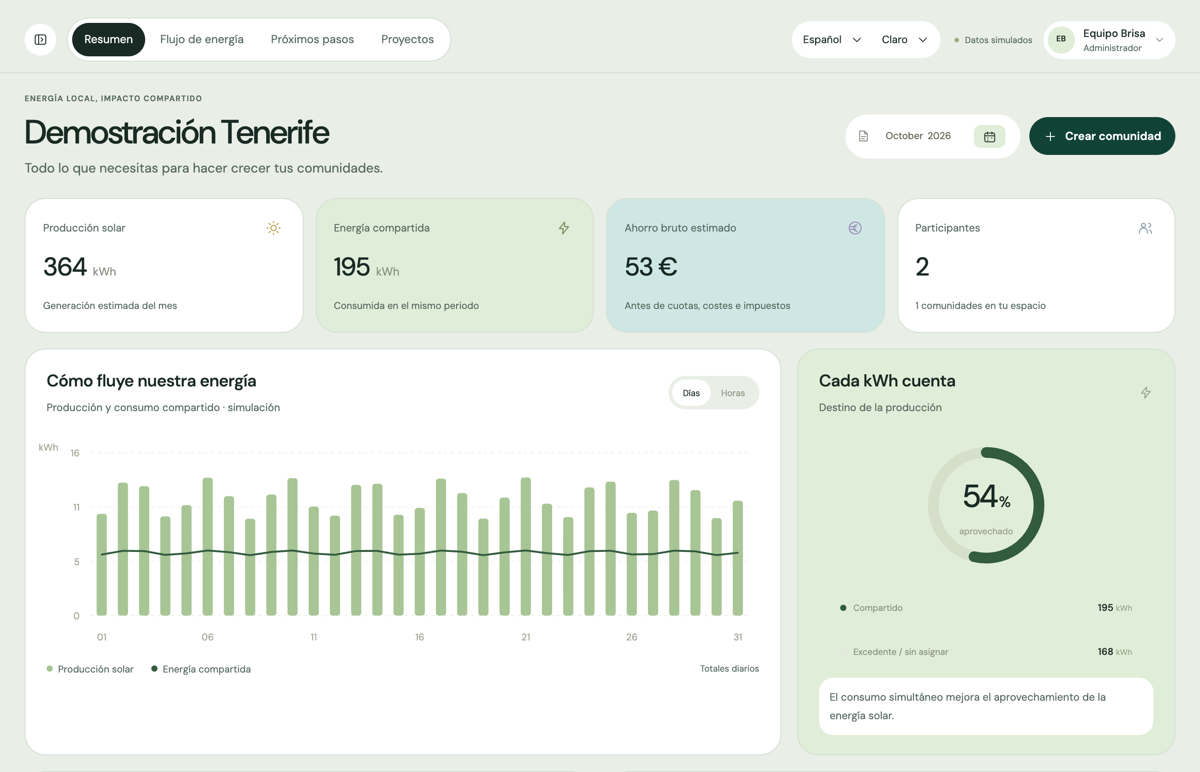Click the Crear comunidad button

[1102, 136]
